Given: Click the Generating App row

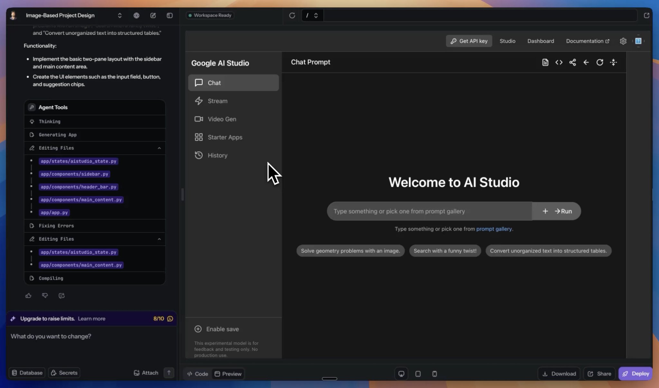Looking at the screenshot, I should click(95, 135).
